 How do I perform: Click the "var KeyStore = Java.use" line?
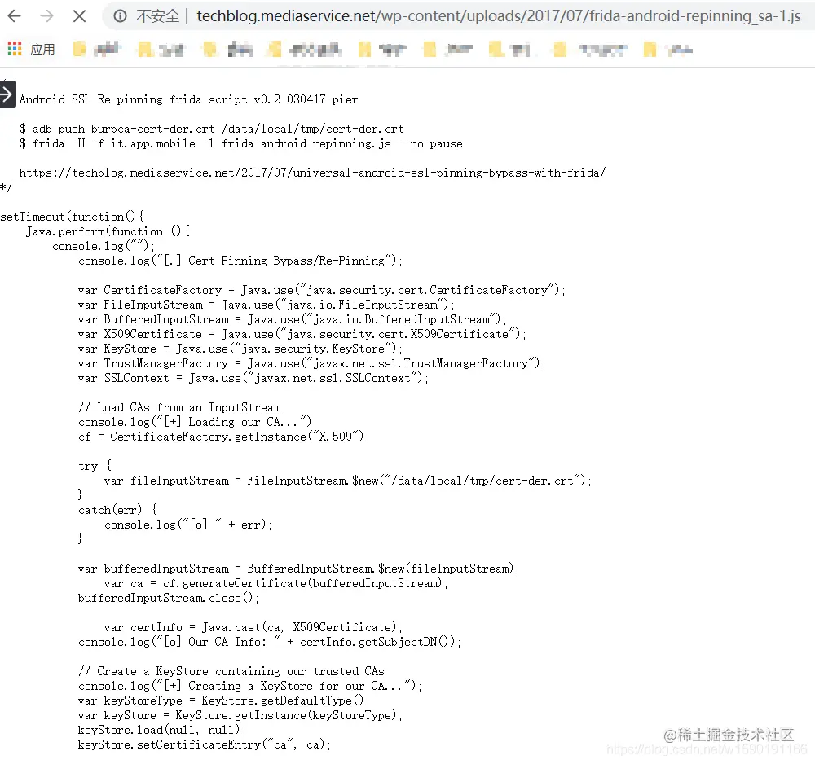(240, 349)
